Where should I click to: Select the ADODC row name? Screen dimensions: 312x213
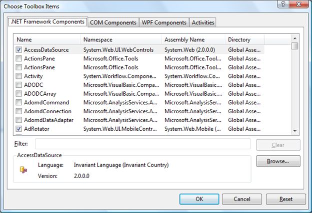33,85
